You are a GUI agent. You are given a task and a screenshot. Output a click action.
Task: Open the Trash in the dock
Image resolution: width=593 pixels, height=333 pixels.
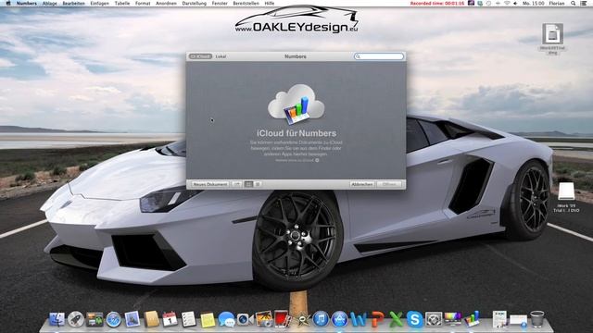537,319
